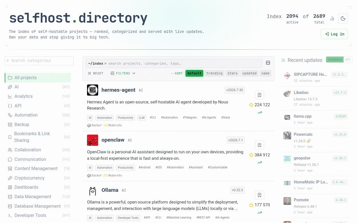Image resolution: width=357 pixels, height=223 pixels.
Task: Open the Backup category
Action: pyautogui.click(x=38, y=124)
